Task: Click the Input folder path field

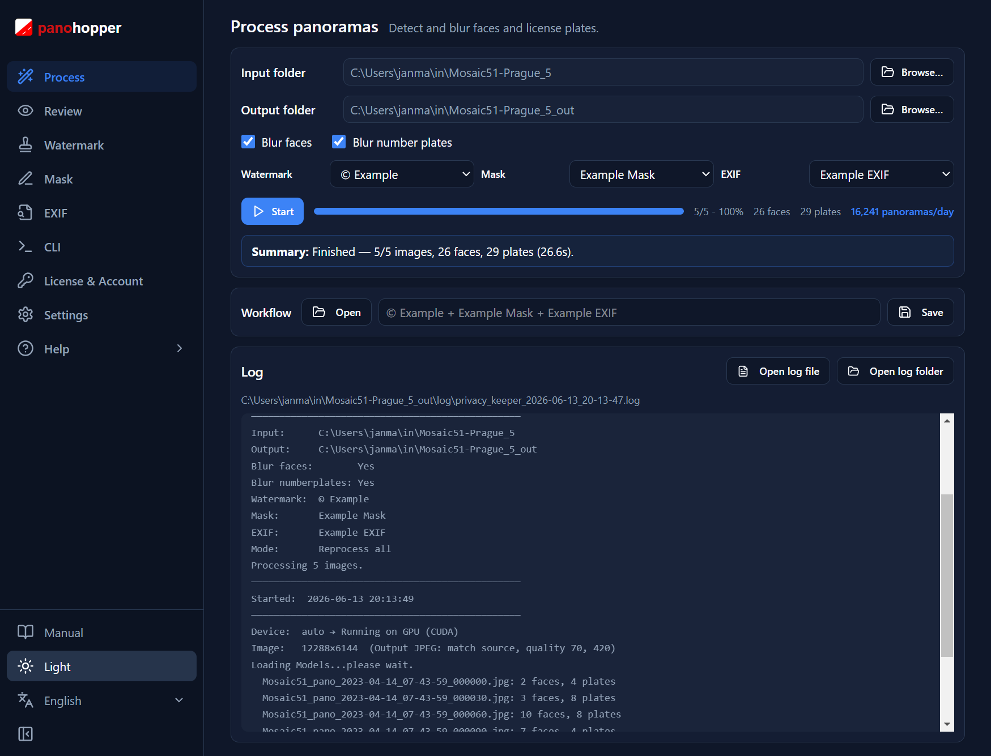Action: click(x=603, y=72)
